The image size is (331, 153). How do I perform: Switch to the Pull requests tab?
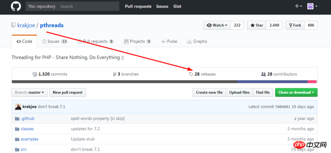click(x=96, y=41)
